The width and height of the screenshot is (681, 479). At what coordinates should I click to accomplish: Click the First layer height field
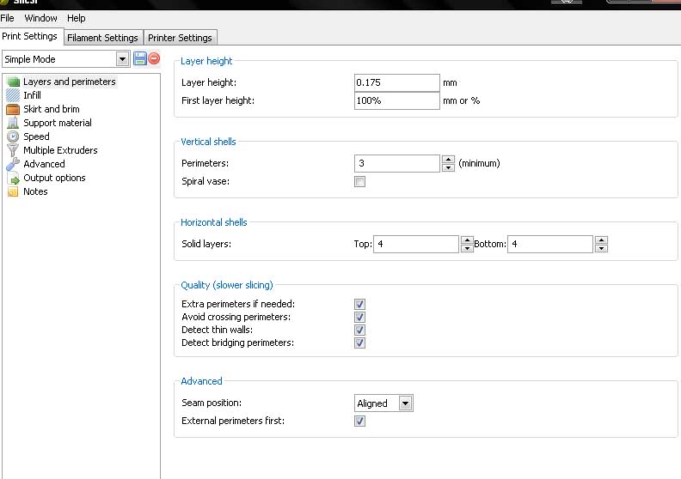pos(397,100)
